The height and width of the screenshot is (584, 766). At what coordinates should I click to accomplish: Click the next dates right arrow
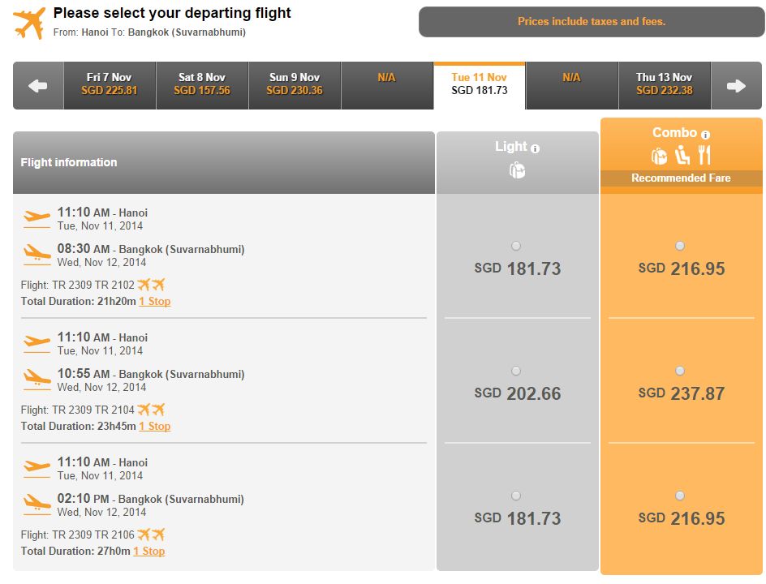coord(736,86)
